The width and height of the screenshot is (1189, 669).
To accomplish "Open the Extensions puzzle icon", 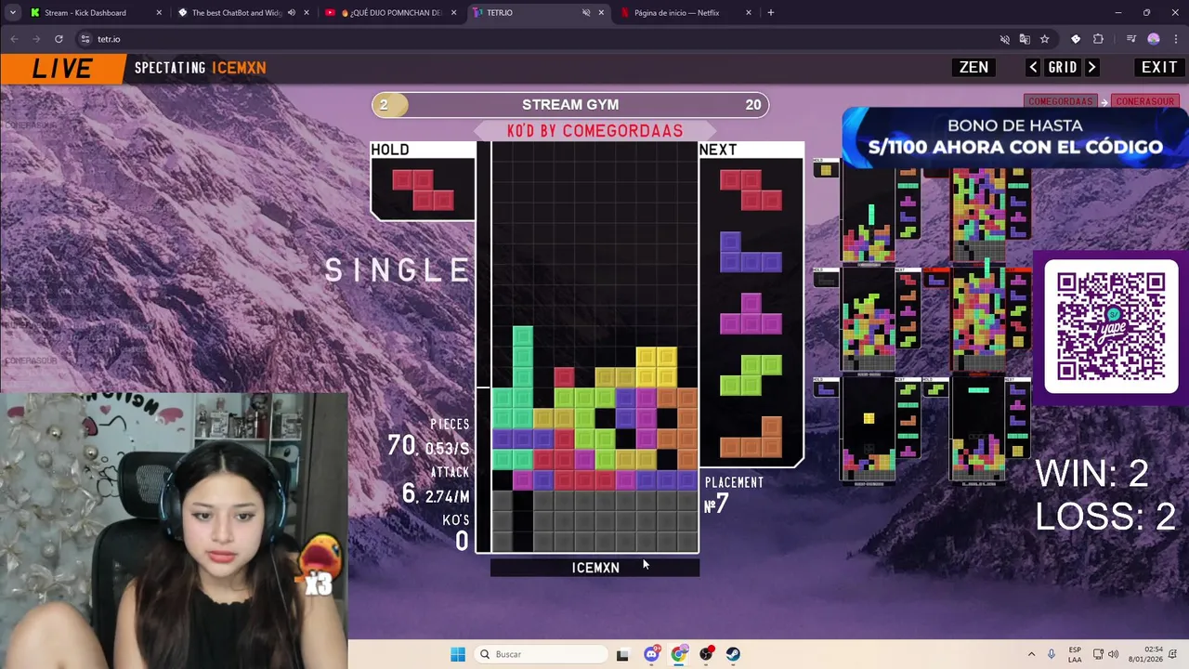I will point(1098,39).
